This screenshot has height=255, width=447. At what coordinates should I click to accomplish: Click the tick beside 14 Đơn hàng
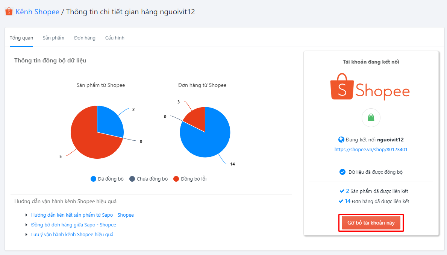pyautogui.click(x=341, y=201)
